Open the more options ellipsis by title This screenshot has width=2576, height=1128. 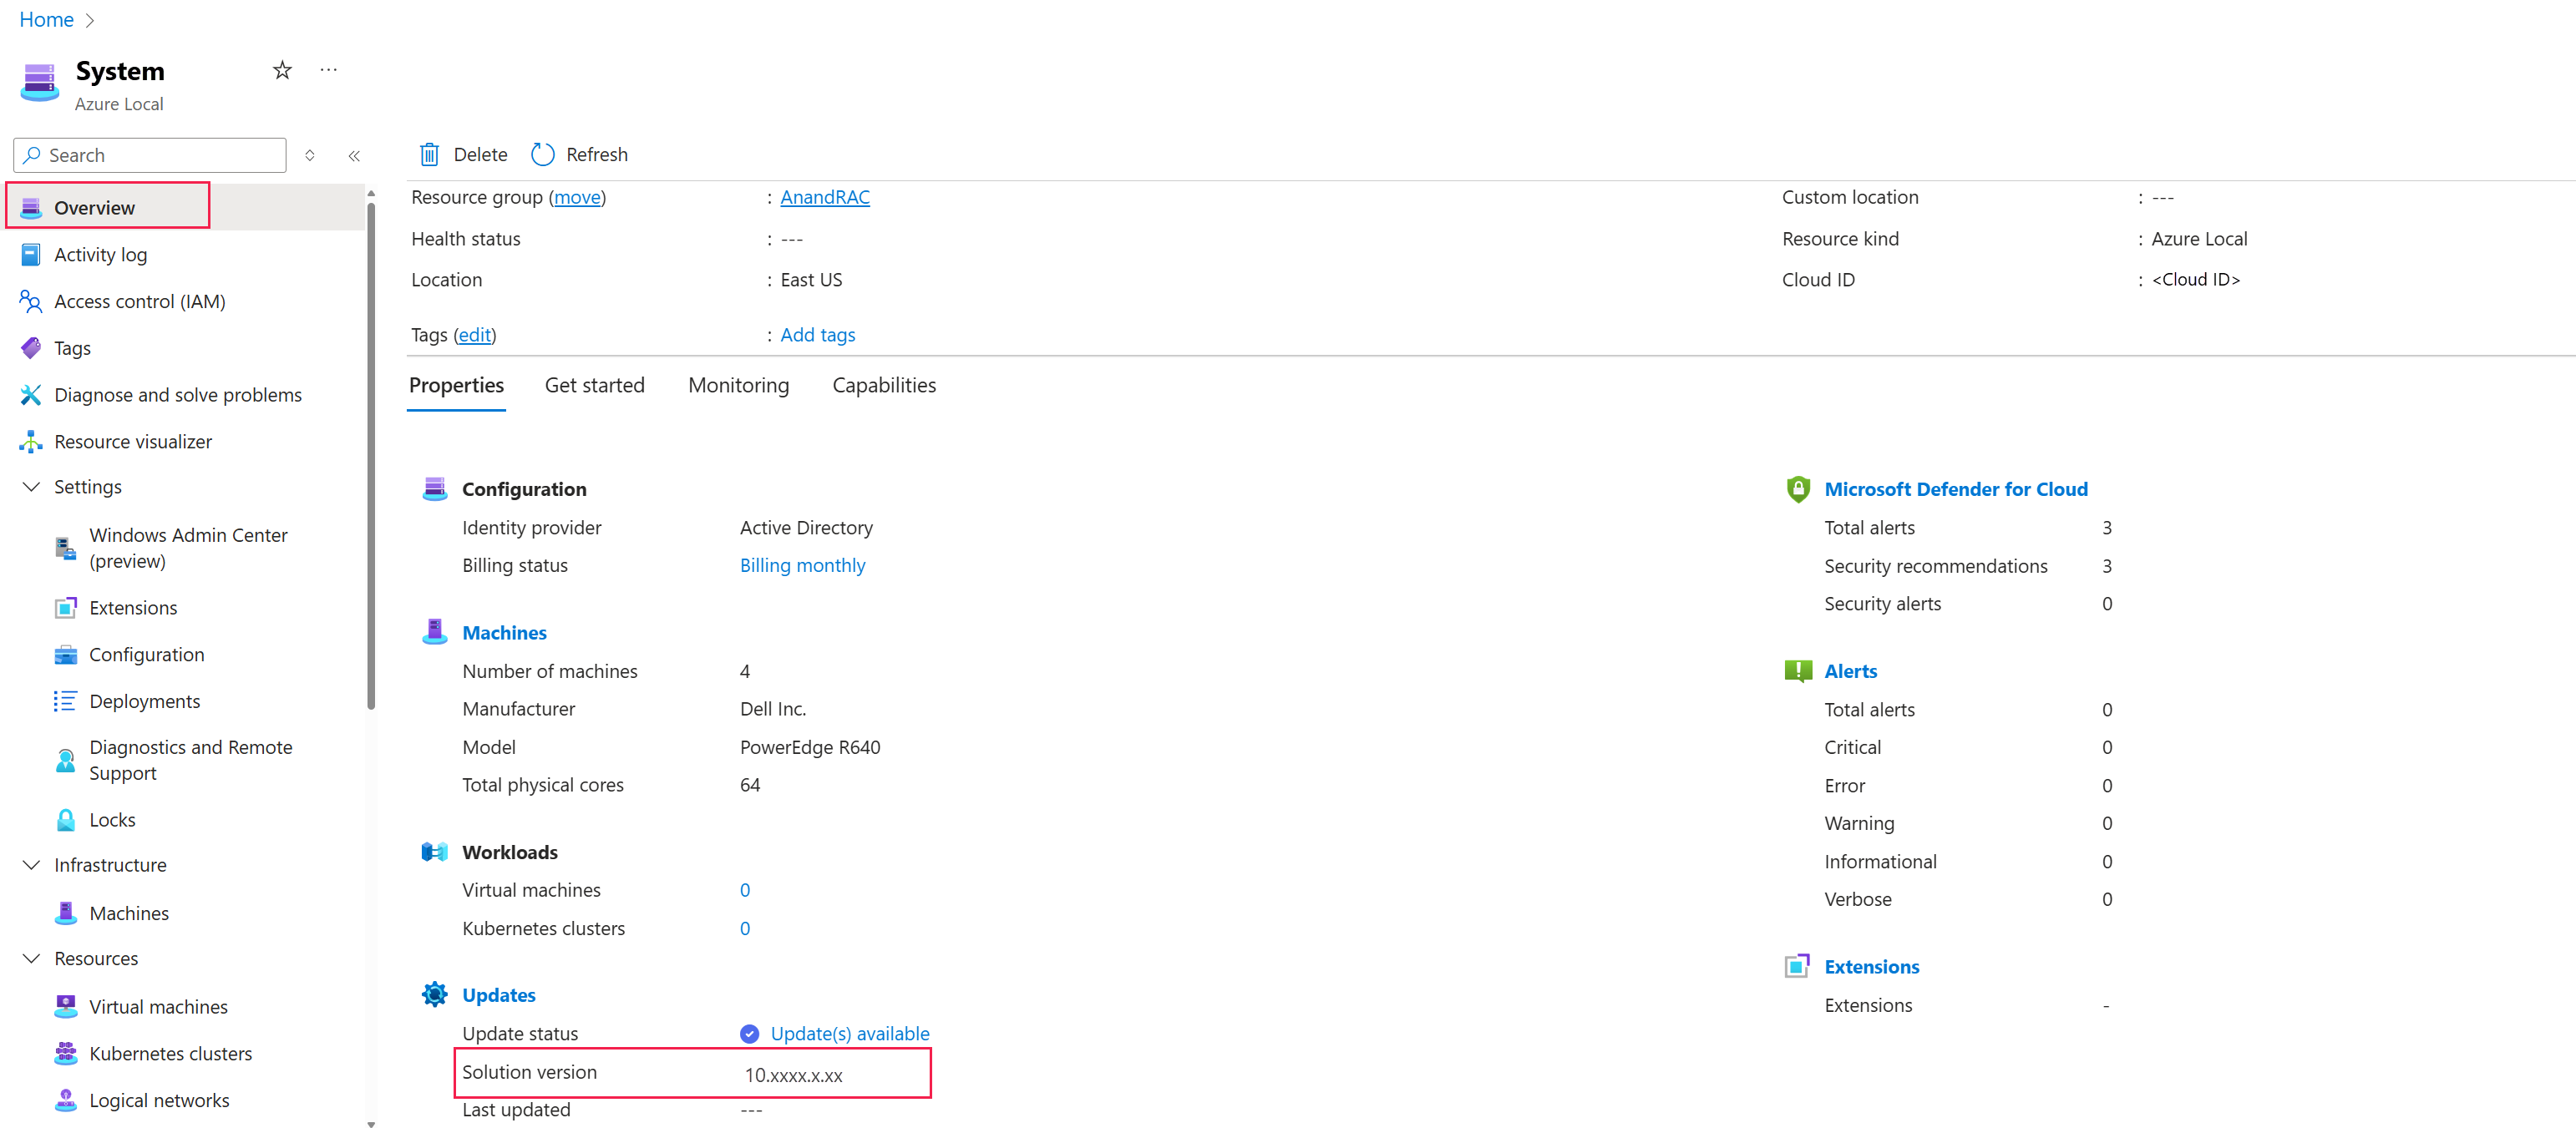[x=328, y=70]
